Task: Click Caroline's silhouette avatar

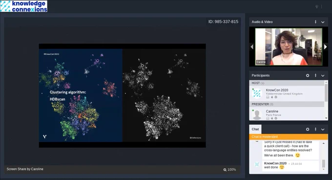Action: (257, 115)
